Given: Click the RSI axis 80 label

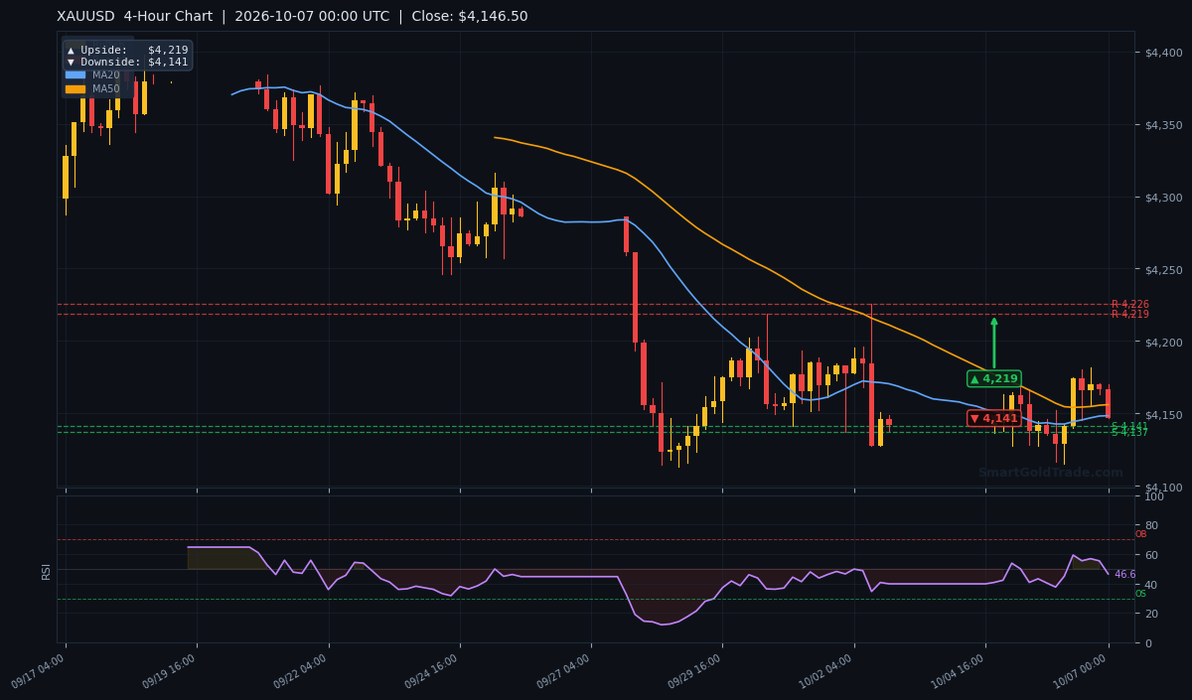Looking at the screenshot, I should pyautogui.click(x=1151, y=525).
